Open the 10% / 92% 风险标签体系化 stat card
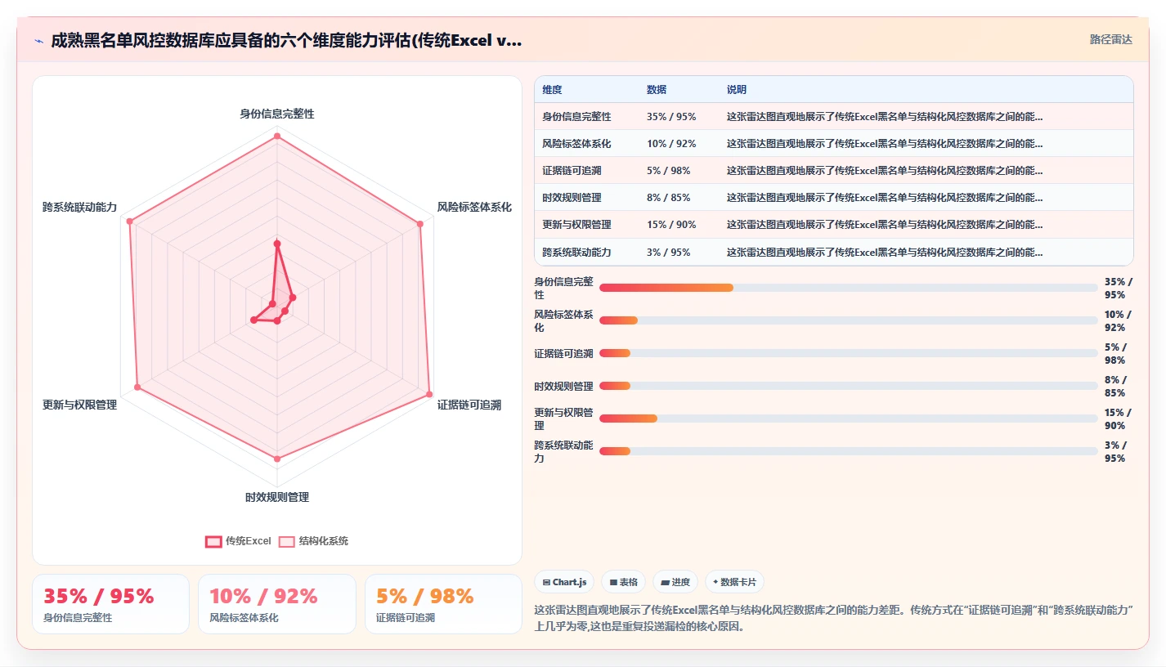 tap(277, 604)
